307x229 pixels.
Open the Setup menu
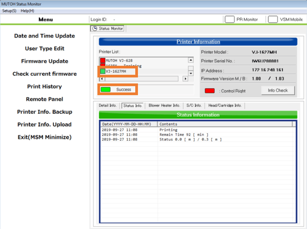9,11
